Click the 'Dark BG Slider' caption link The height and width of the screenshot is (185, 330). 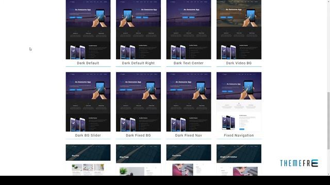(x=88, y=136)
